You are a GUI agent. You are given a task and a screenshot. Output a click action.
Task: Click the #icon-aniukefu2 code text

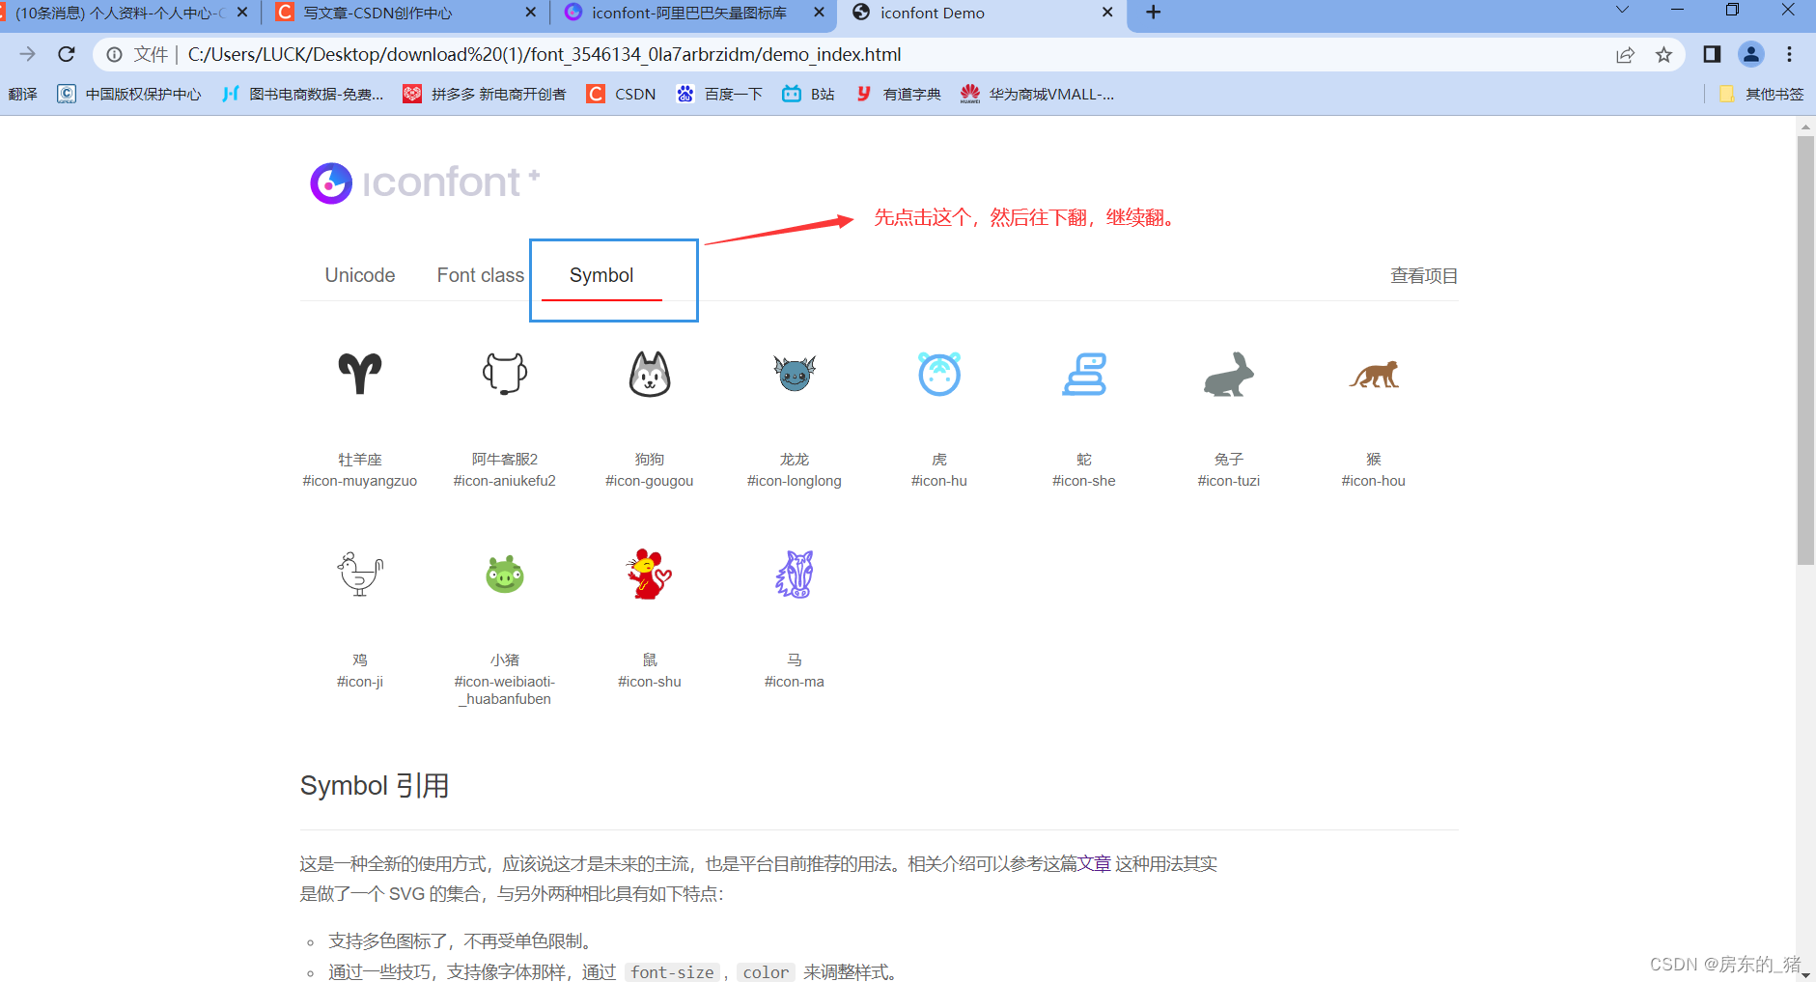[505, 481]
